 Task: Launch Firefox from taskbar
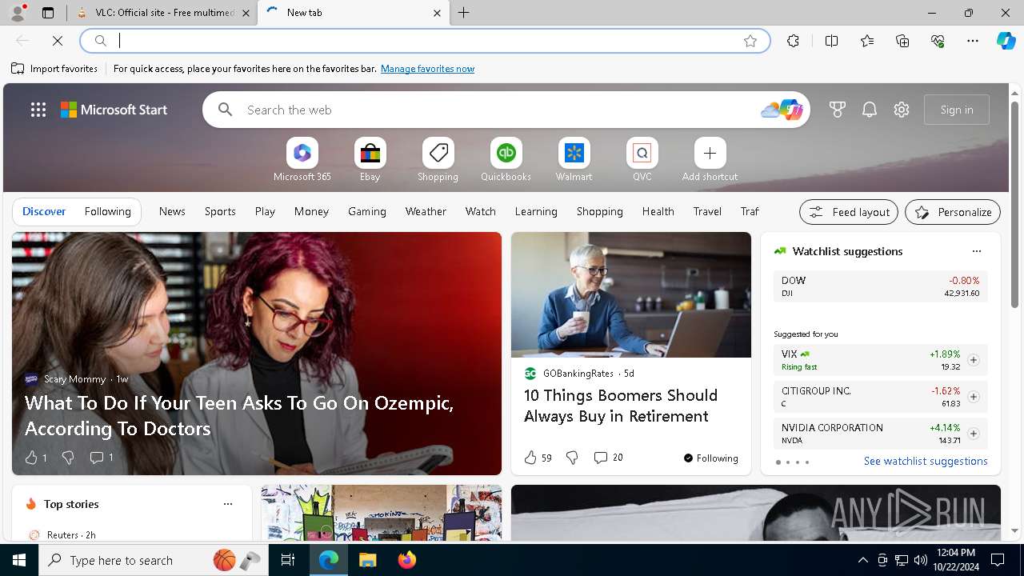[406, 560]
